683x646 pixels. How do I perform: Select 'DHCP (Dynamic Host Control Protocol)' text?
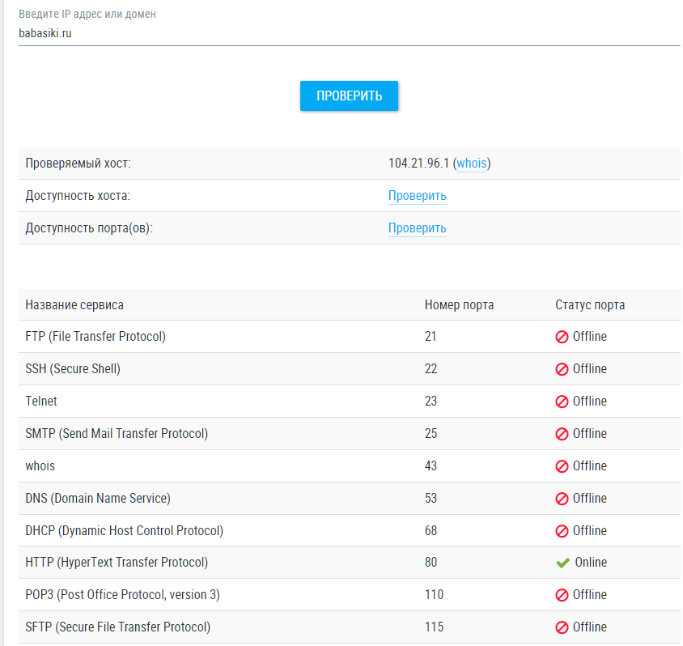click(x=124, y=530)
